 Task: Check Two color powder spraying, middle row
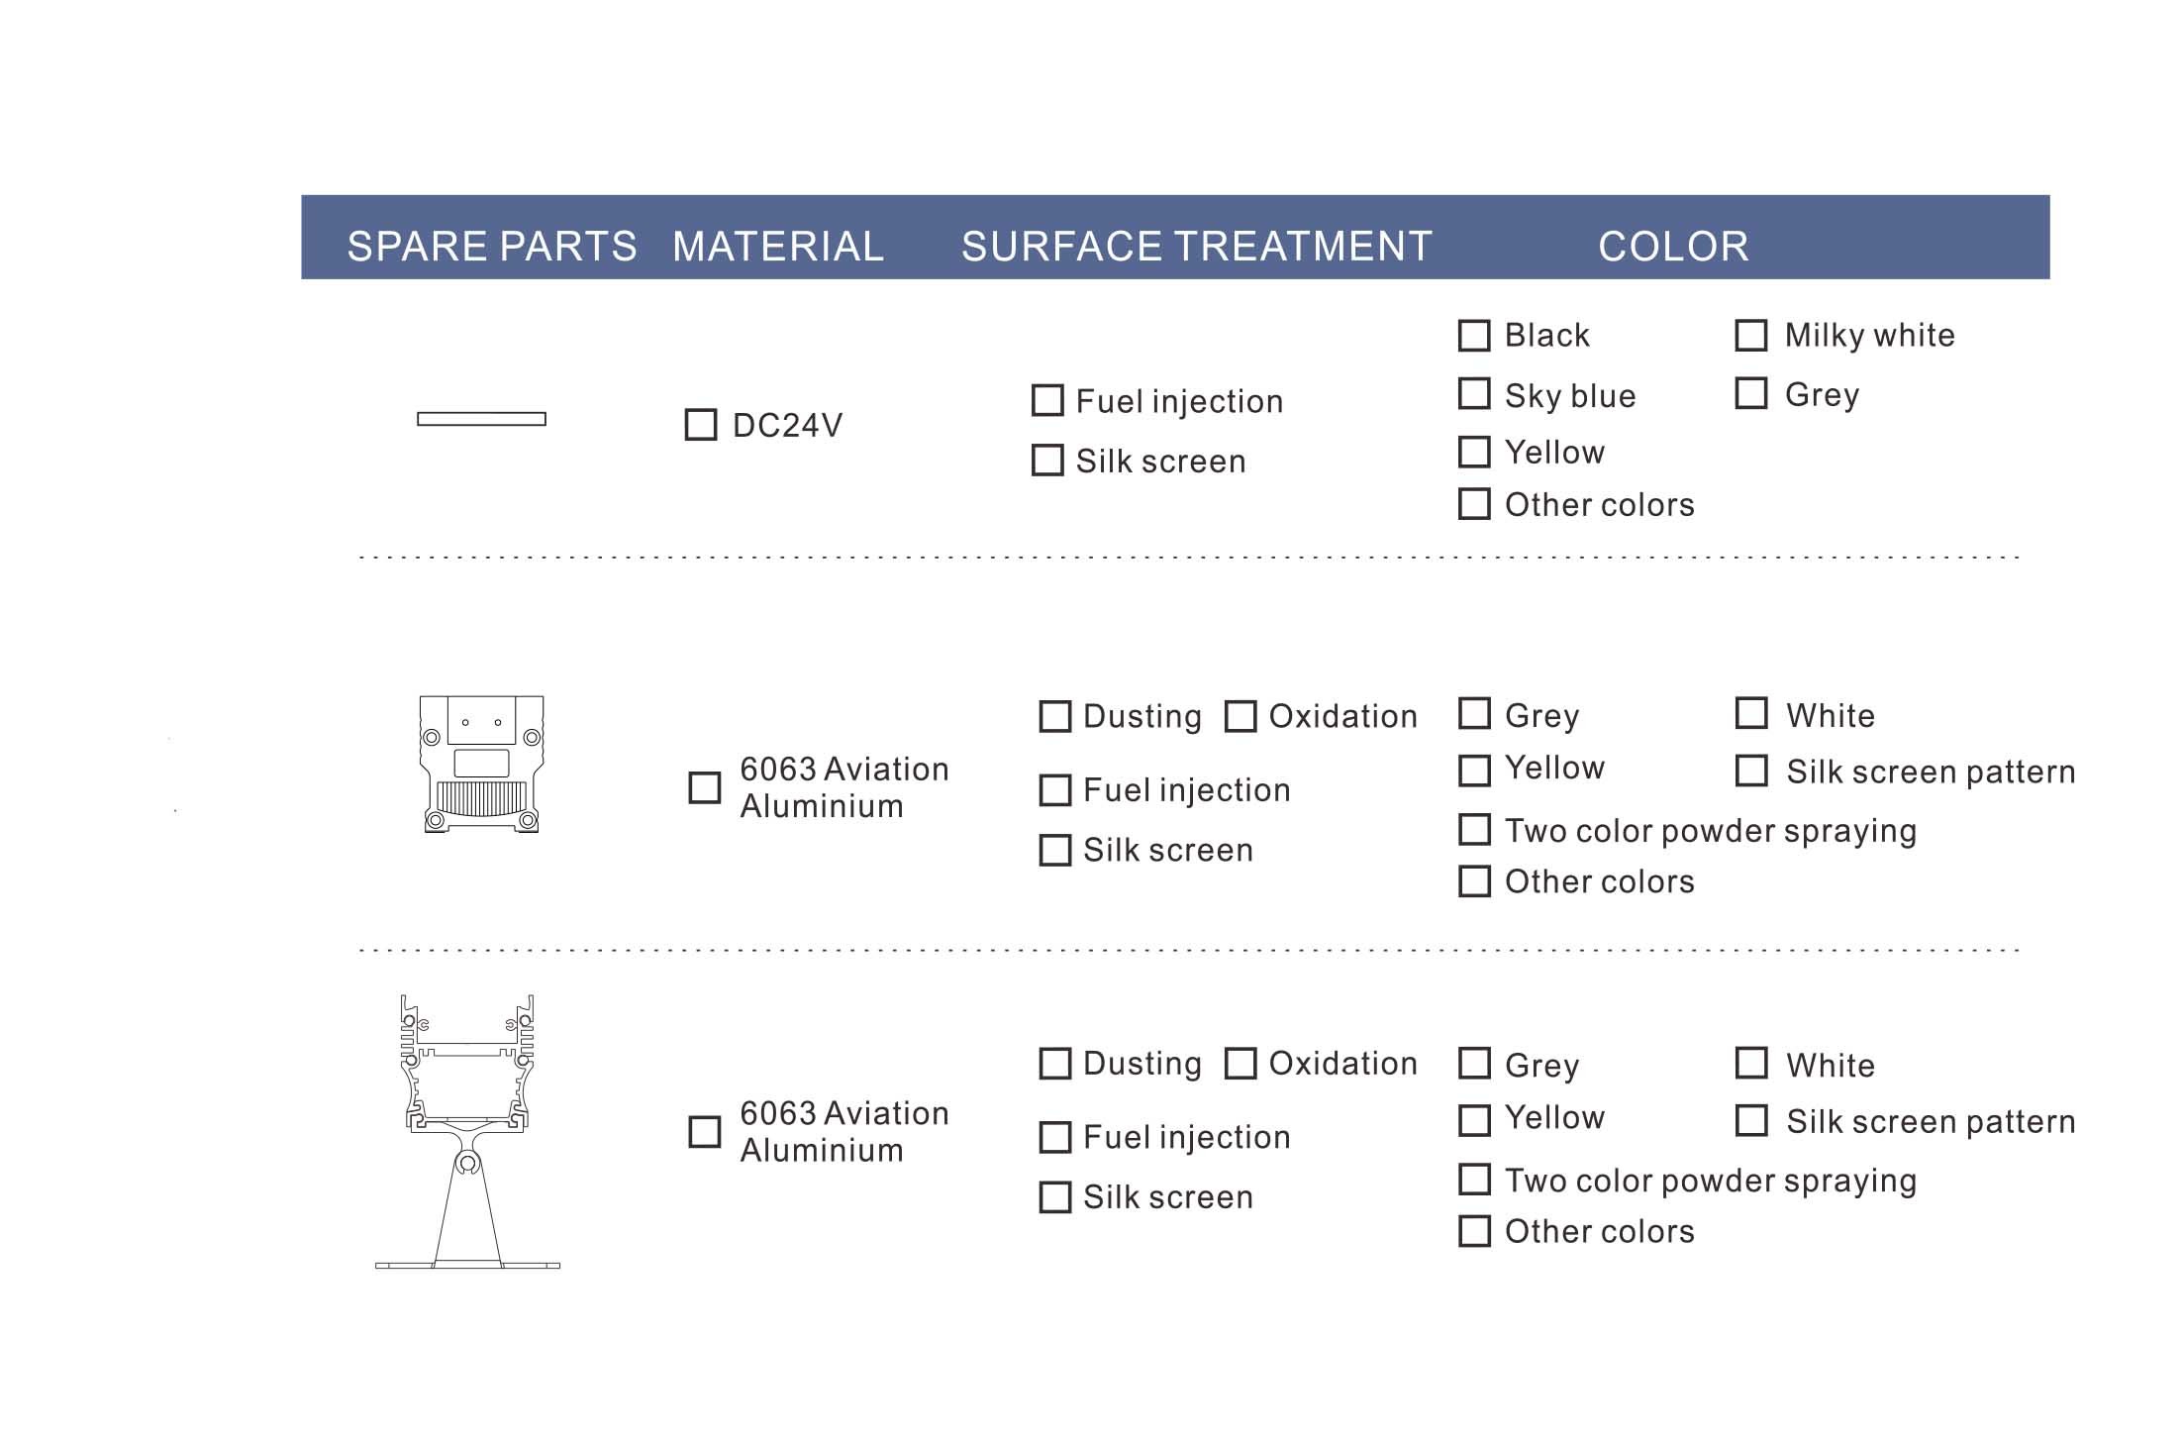pyautogui.click(x=1474, y=830)
